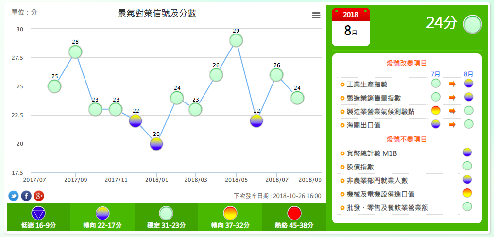
Task: Click the 熱絡 45-38分 red legend icon
Action: pyautogui.click(x=294, y=214)
